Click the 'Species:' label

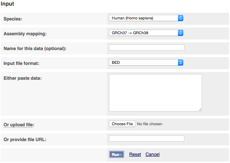pos(13,19)
